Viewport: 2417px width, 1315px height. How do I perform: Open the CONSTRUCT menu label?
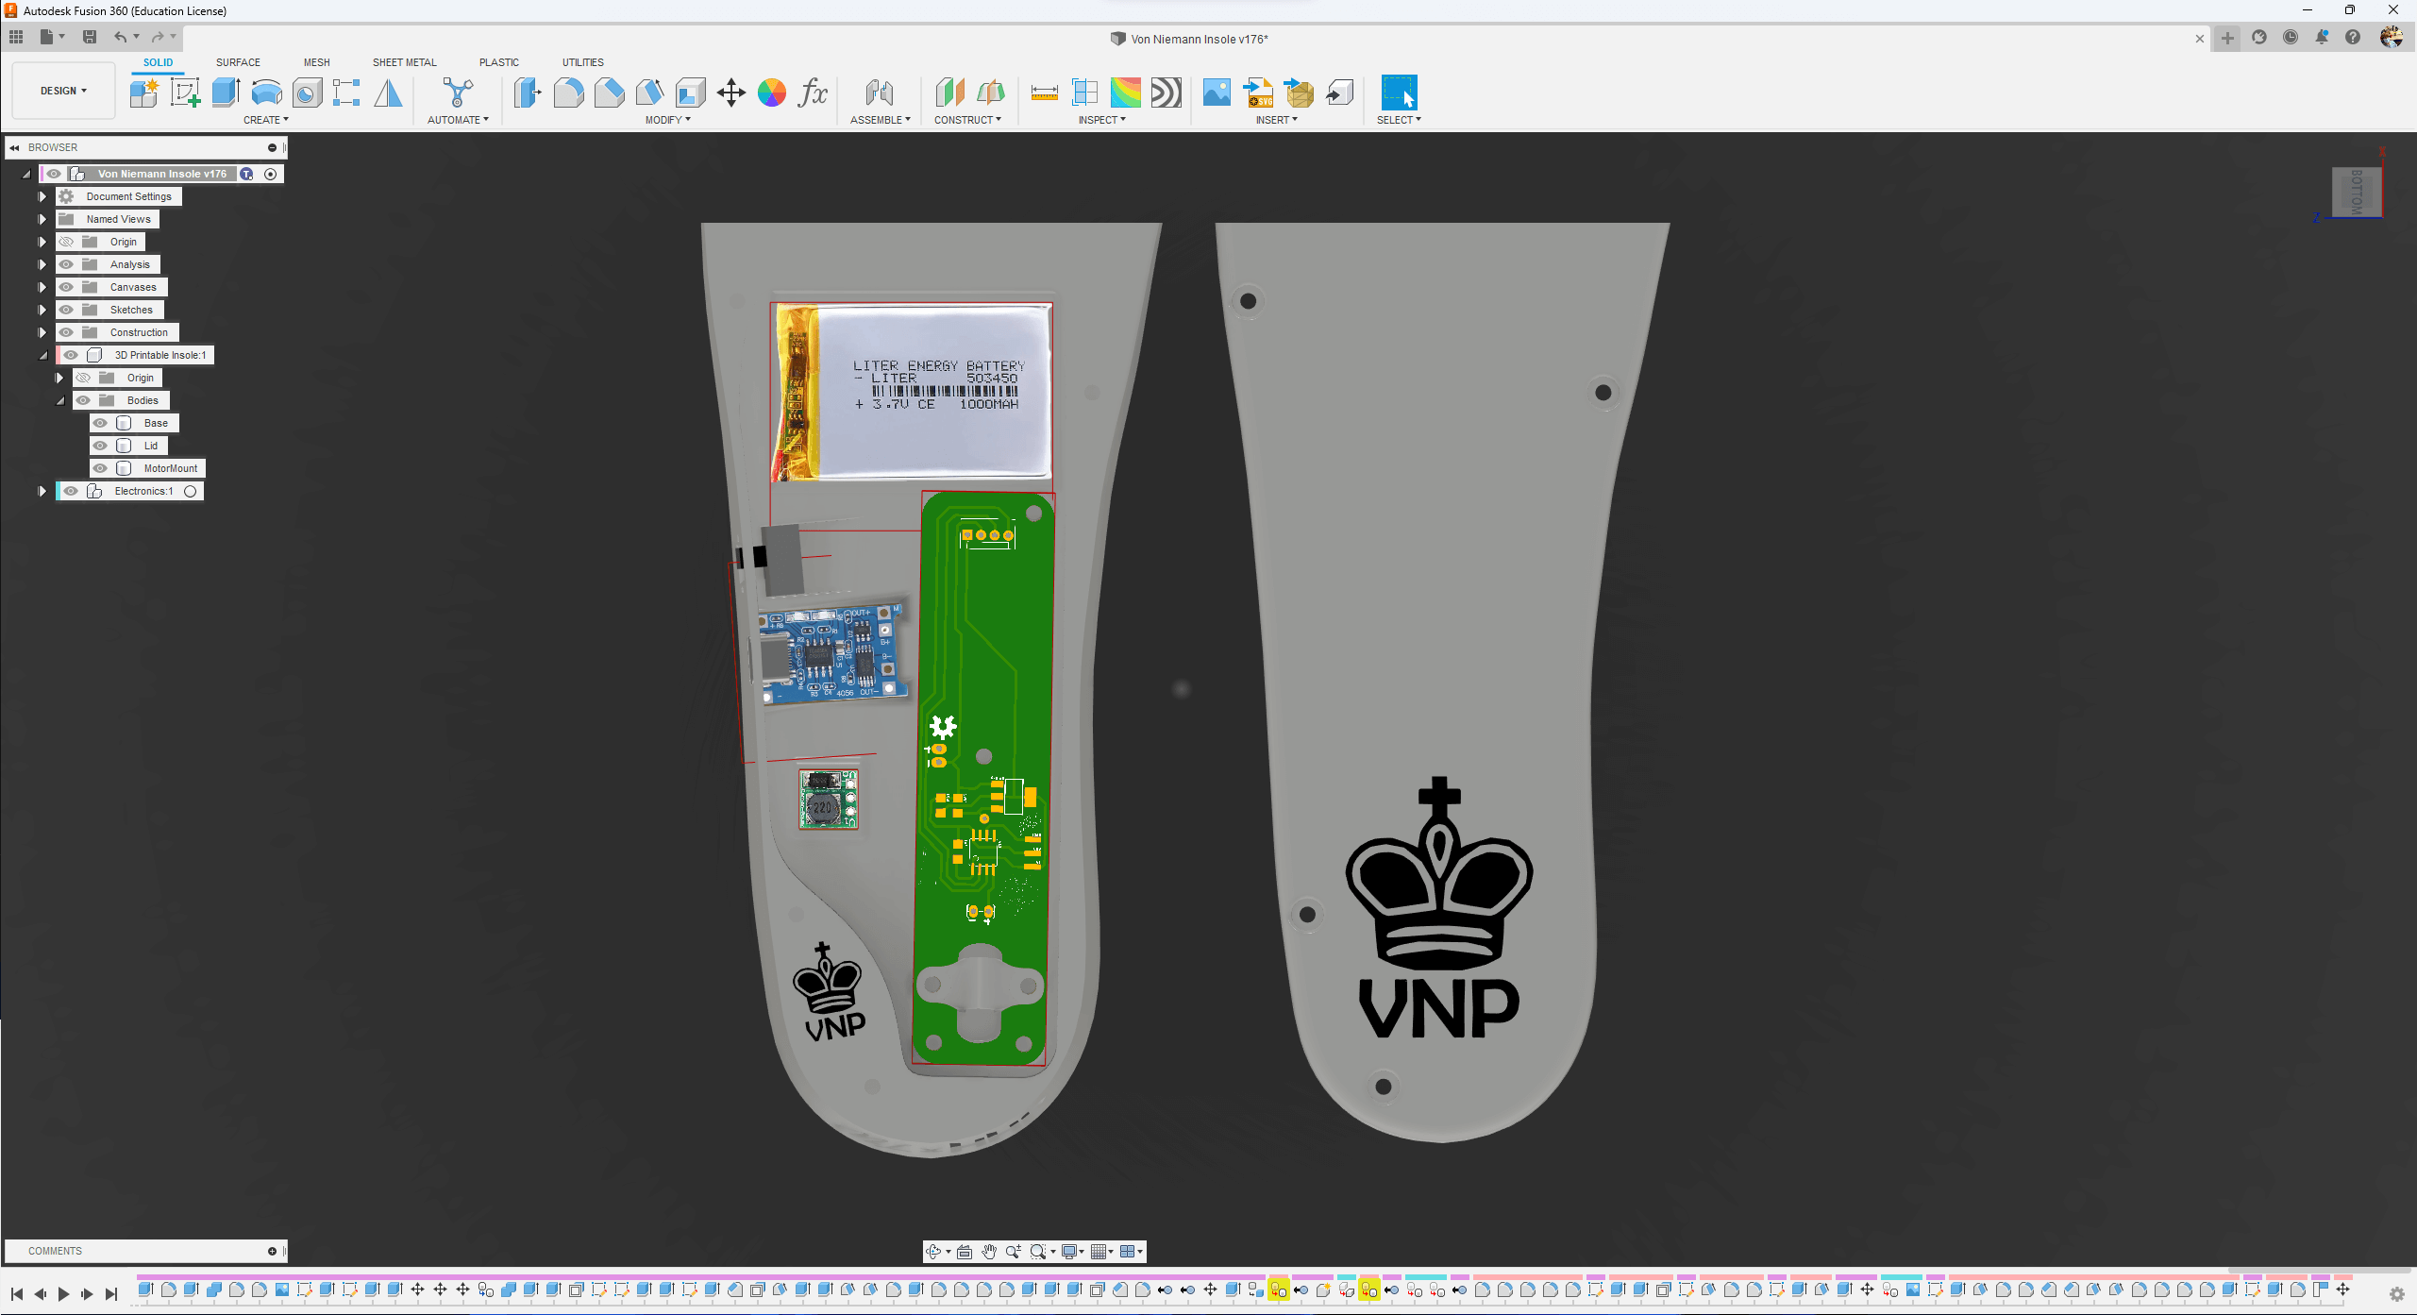(x=966, y=120)
